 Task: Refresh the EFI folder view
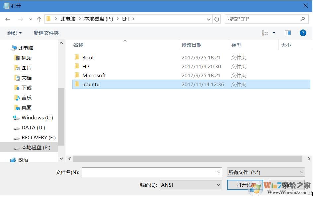click(217, 19)
